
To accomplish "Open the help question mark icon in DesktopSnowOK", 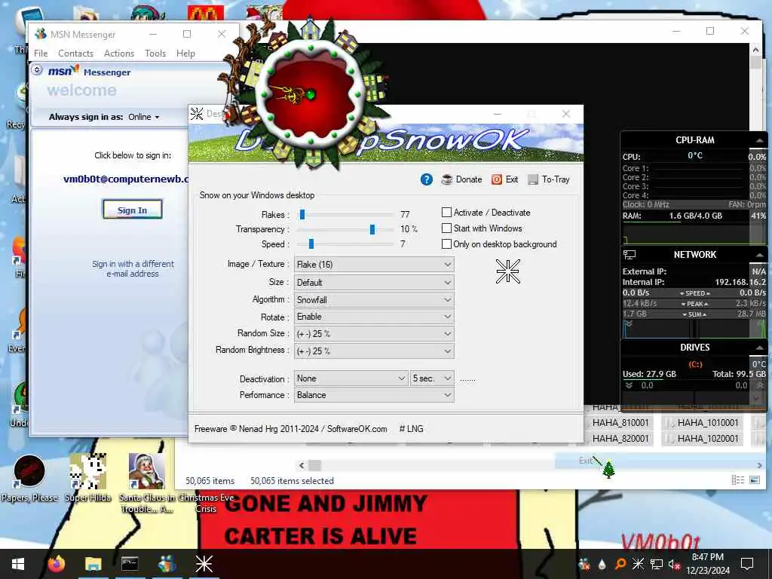I will 427,179.
